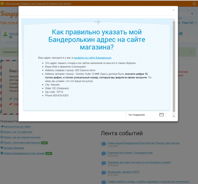Click the green new! badge beside Видео: заполняем декларацию
Viewport: 198px width, 184px height.
coord(44,143)
